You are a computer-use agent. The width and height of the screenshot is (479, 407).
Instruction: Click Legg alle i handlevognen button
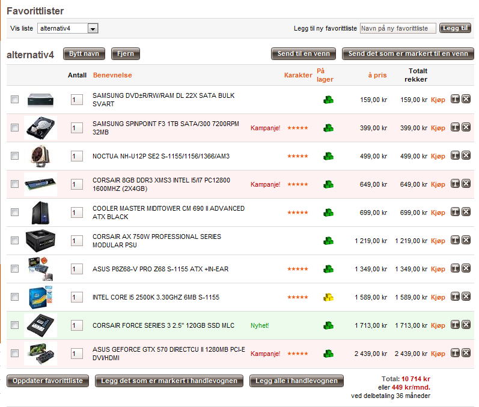click(x=296, y=381)
